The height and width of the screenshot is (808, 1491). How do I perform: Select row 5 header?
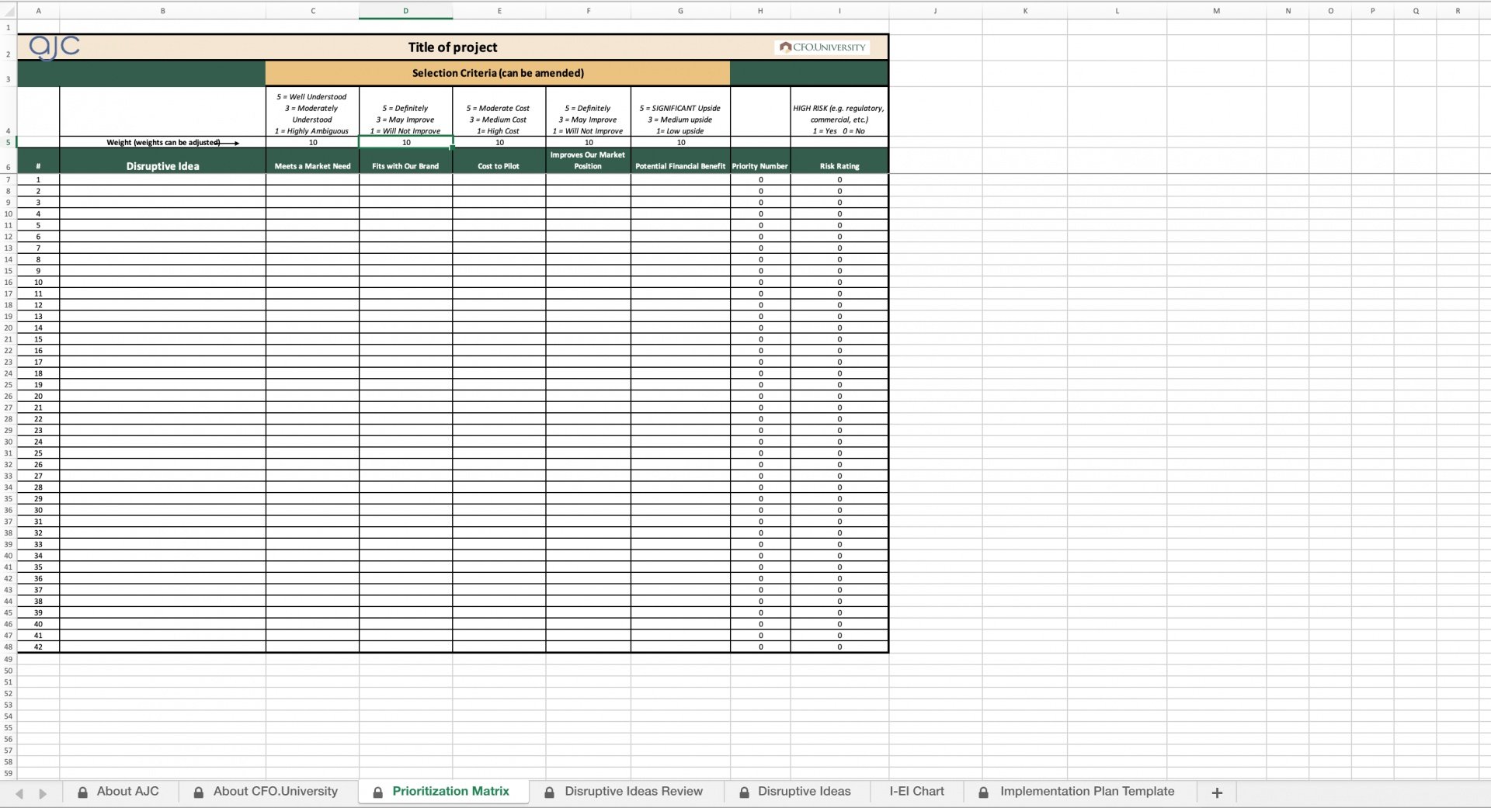[x=8, y=142]
